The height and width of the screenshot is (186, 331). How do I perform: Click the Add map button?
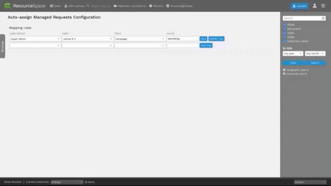(206, 45)
